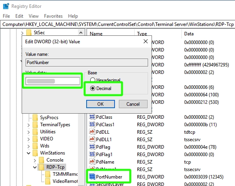
Task: Expand the VIDEO tree node
Action: (x=28, y=139)
